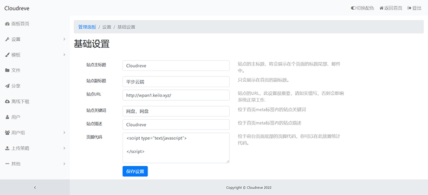Click the textarea resize grip corner
428x195 pixels.
pos(228,161)
